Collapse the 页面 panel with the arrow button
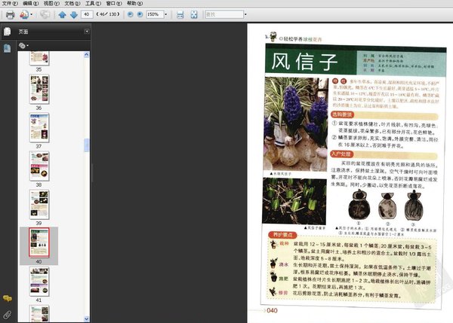The height and width of the screenshot is (323, 453). [x=87, y=32]
